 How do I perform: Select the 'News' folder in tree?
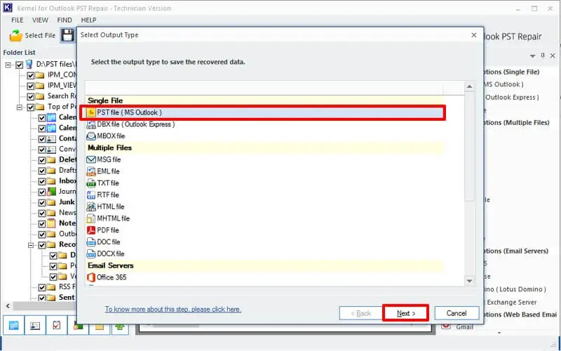coord(67,213)
